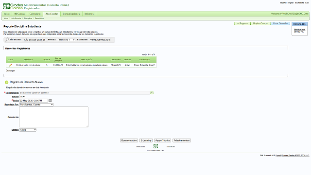Click the Descargar link below the table
311x175 pixels.
(10, 70)
